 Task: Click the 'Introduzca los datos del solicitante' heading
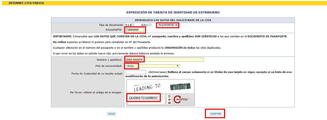(173, 20)
